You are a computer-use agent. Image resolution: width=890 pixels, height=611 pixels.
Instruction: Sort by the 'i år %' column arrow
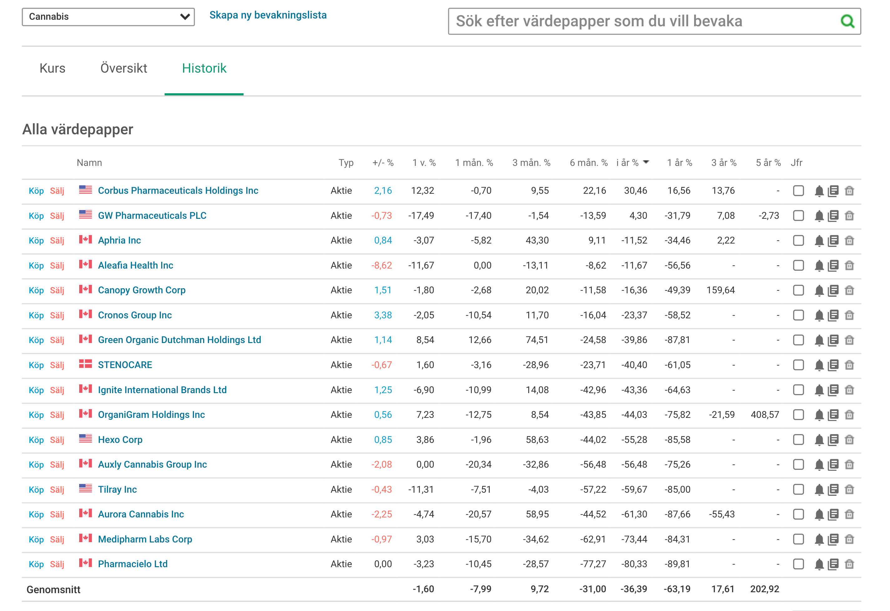click(646, 162)
